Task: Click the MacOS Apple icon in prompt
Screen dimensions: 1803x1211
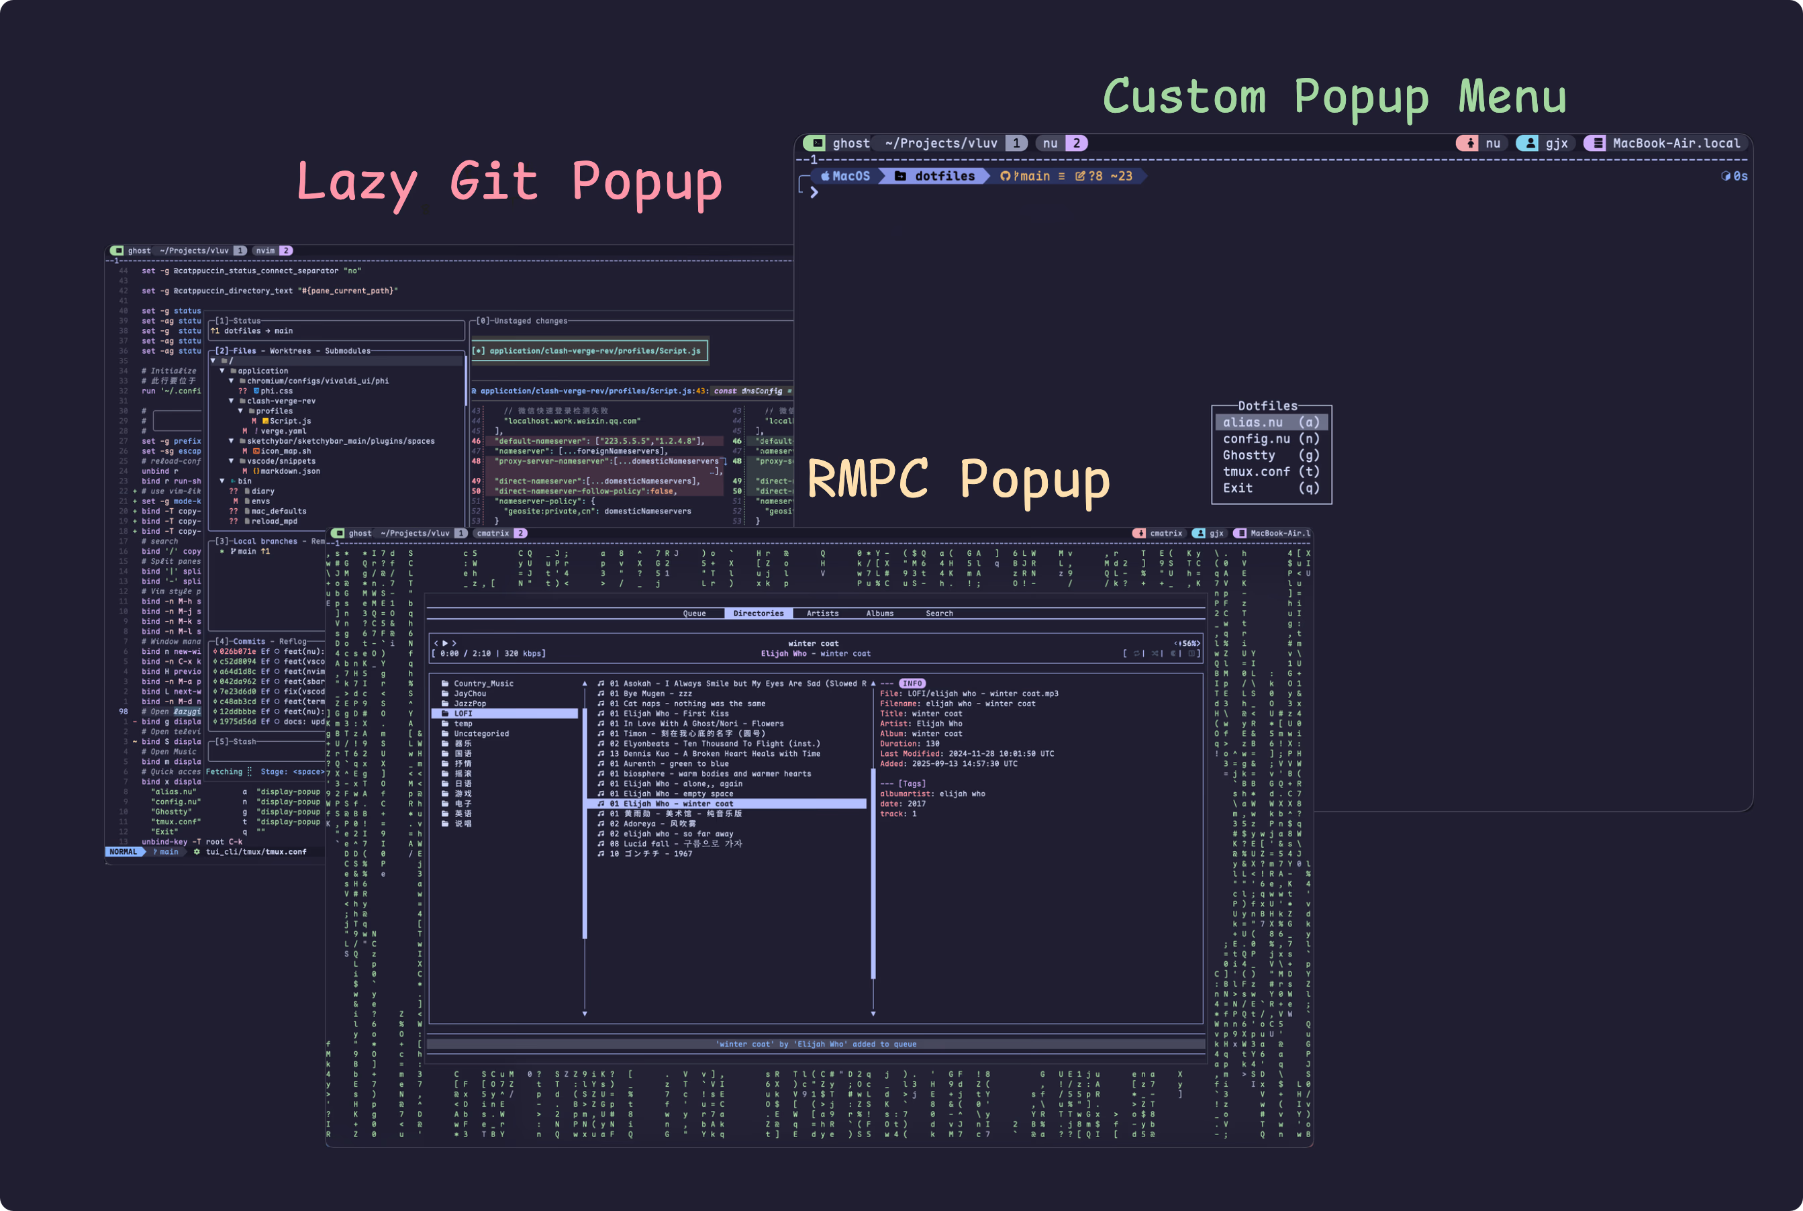Action: tap(826, 176)
